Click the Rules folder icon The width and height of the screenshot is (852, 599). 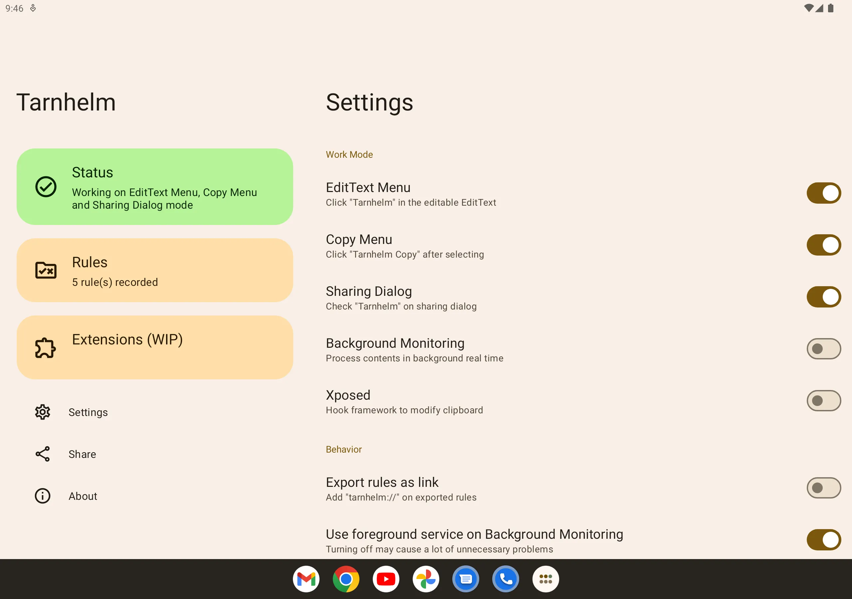46,270
